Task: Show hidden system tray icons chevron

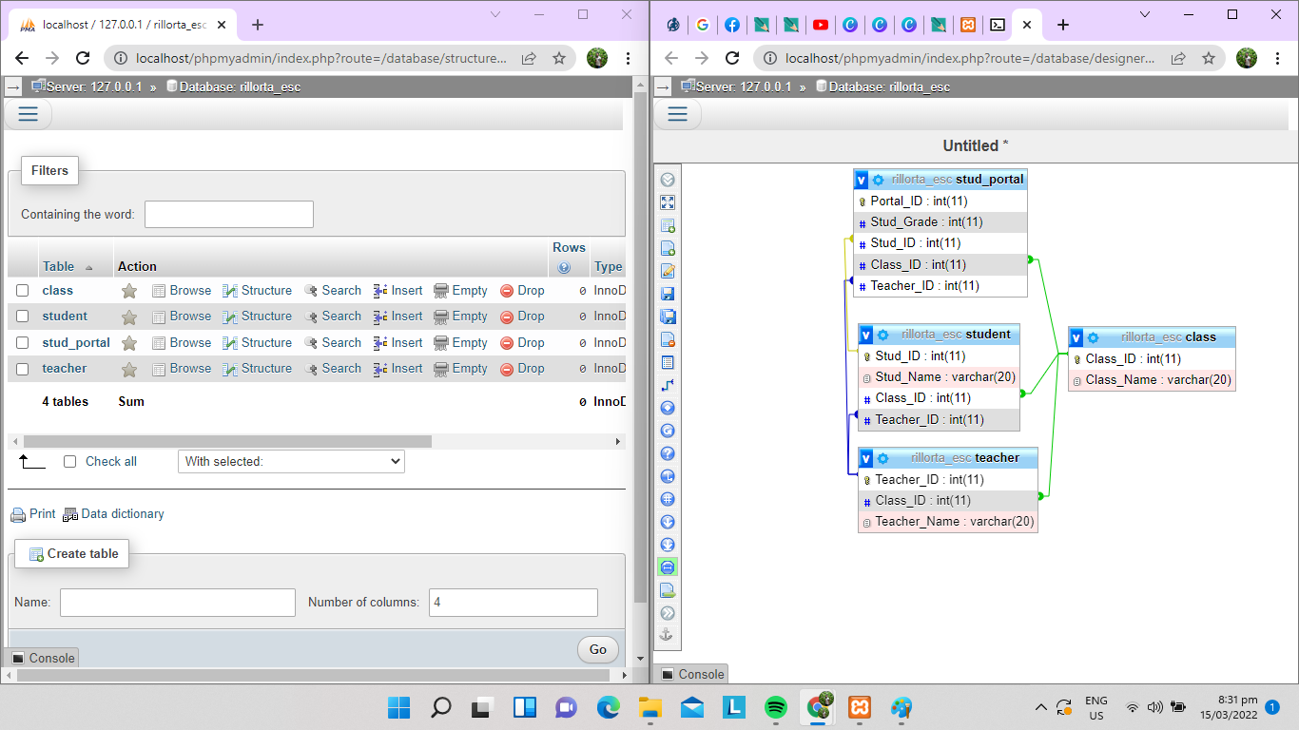Action: [1041, 707]
